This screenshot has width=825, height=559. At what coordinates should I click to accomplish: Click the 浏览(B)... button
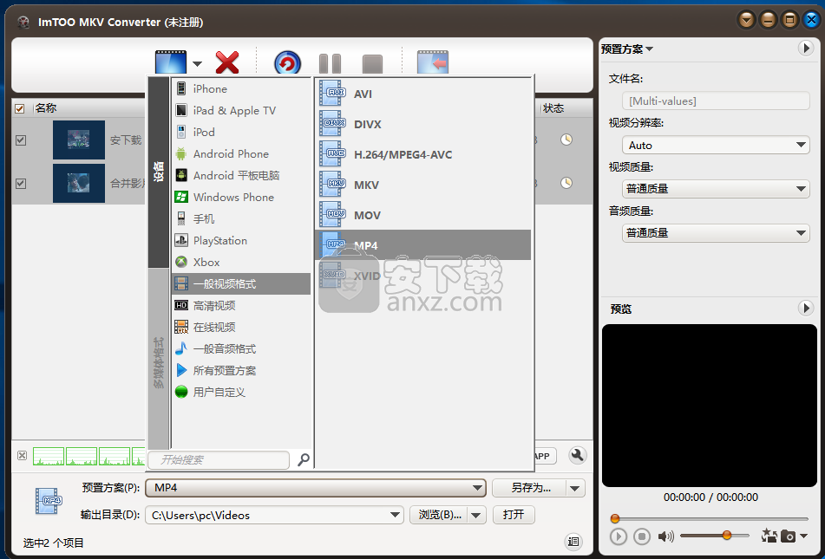439,514
